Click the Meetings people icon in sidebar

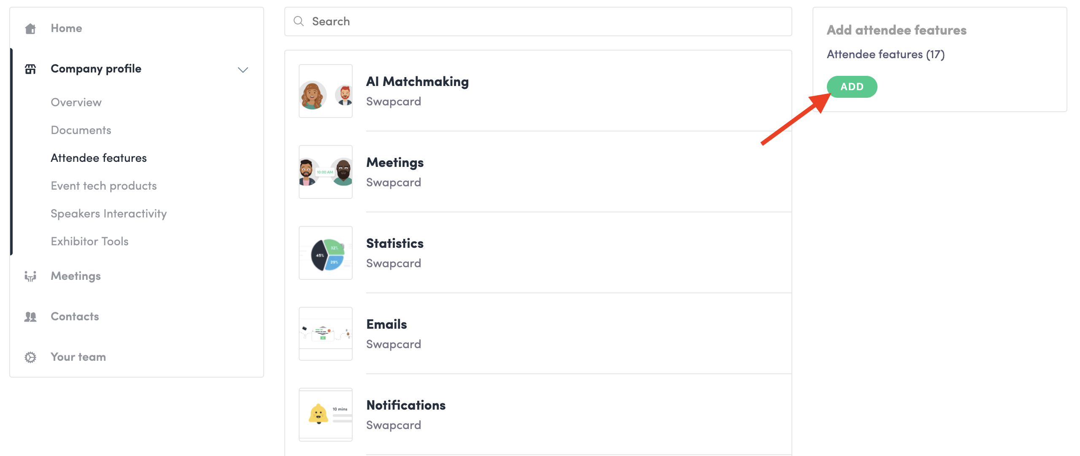30,276
